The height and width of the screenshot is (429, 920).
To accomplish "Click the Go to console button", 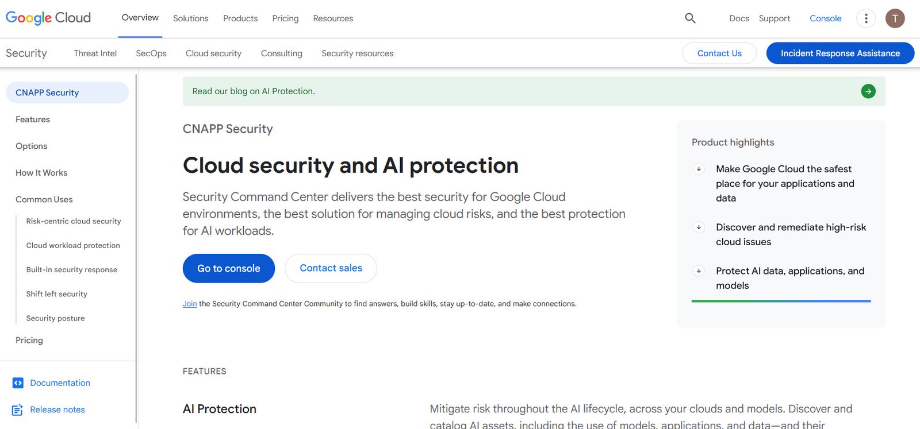I will point(229,268).
